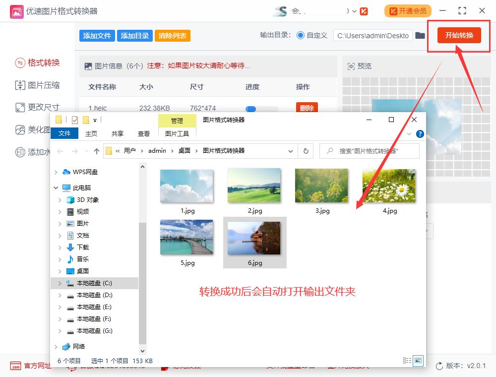496x377 pixels.
Task: Collapse the 此电脑 tree node
Action: [56, 188]
